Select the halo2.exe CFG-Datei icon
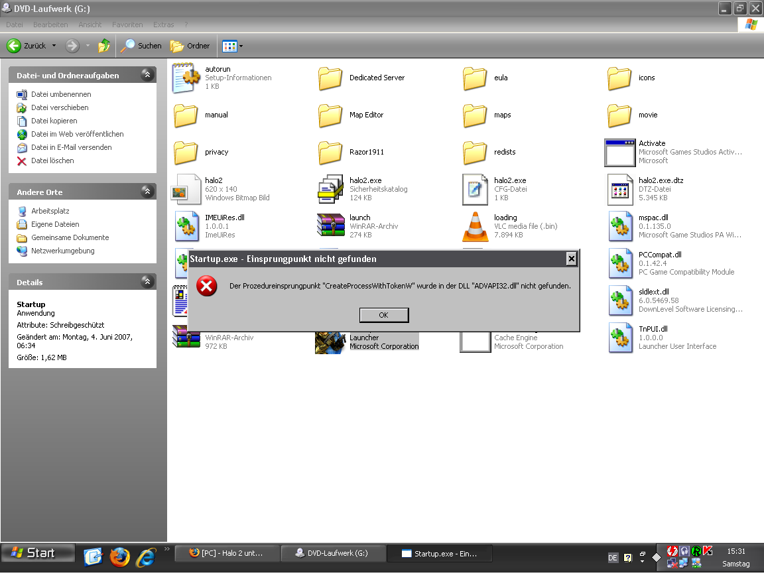764x573 pixels. [x=475, y=189]
